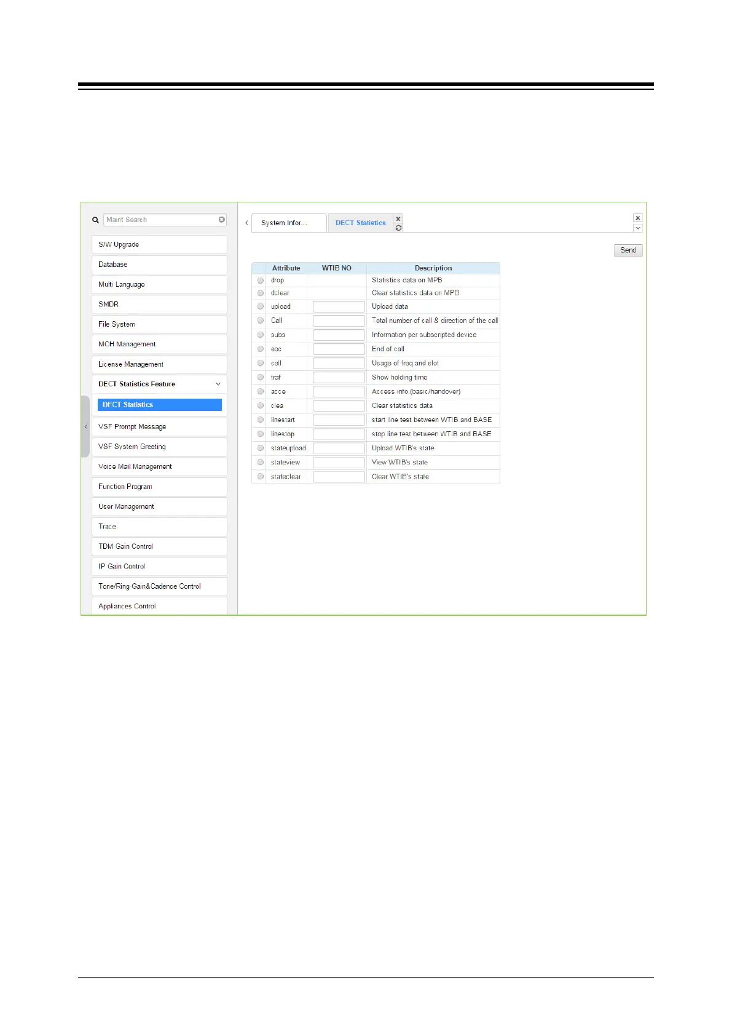The width and height of the screenshot is (732, 1036).
Task: Open TDM Gain Control menu item
Action: click(x=159, y=546)
